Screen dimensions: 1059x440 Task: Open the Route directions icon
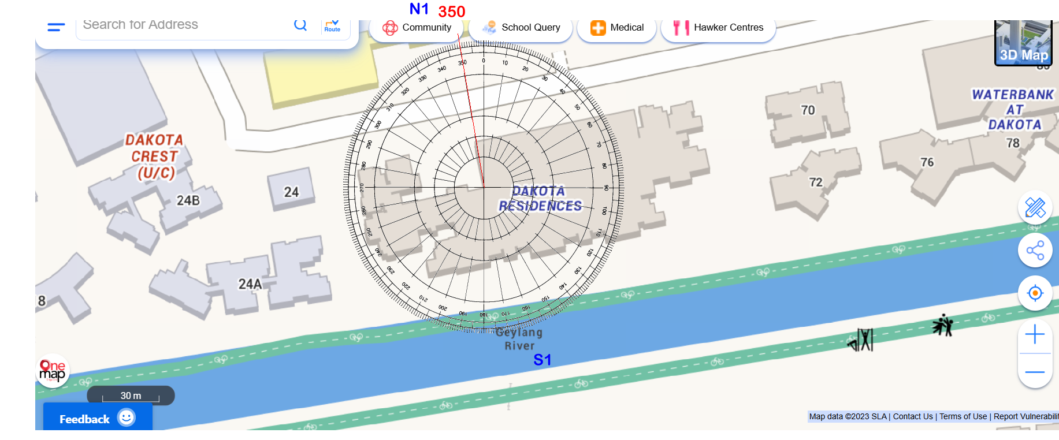point(332,27)
